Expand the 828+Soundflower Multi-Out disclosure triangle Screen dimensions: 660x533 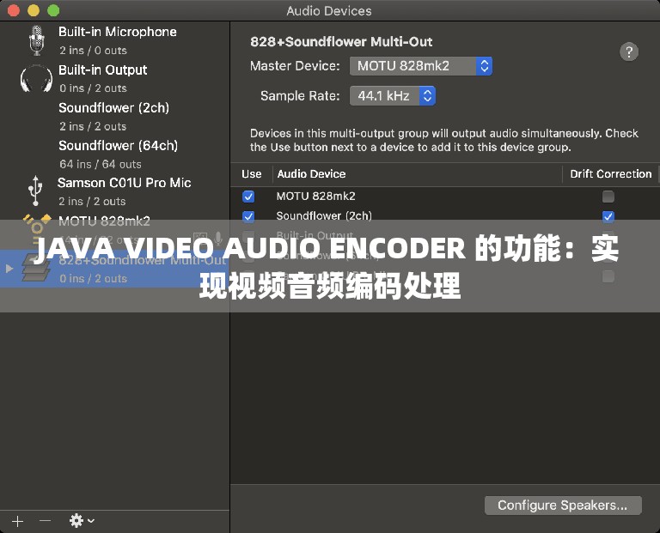click(9, 268)
